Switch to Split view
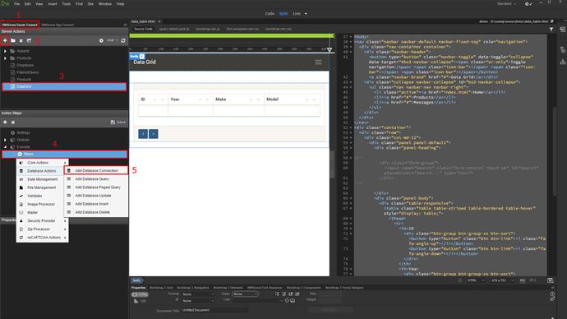The height and width of the screenshot is (319, 567). [283, 14]
